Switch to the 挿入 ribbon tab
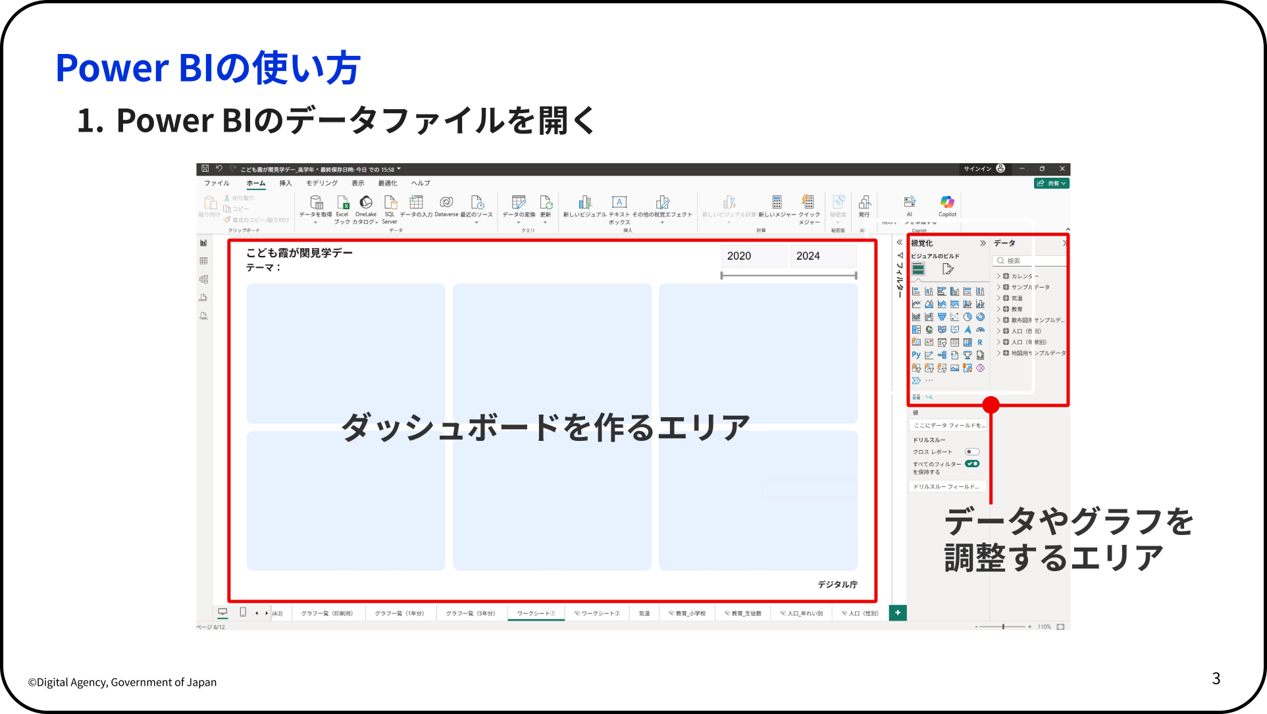Viewport: 1267px width, 714px height. pyautogui.click(x=285, y=183)
